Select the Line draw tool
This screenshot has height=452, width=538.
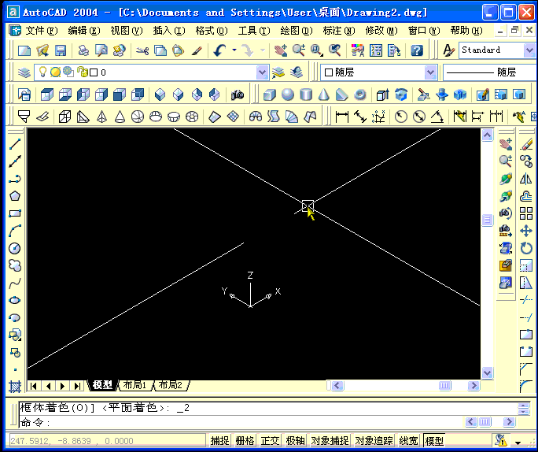[15, 144]
